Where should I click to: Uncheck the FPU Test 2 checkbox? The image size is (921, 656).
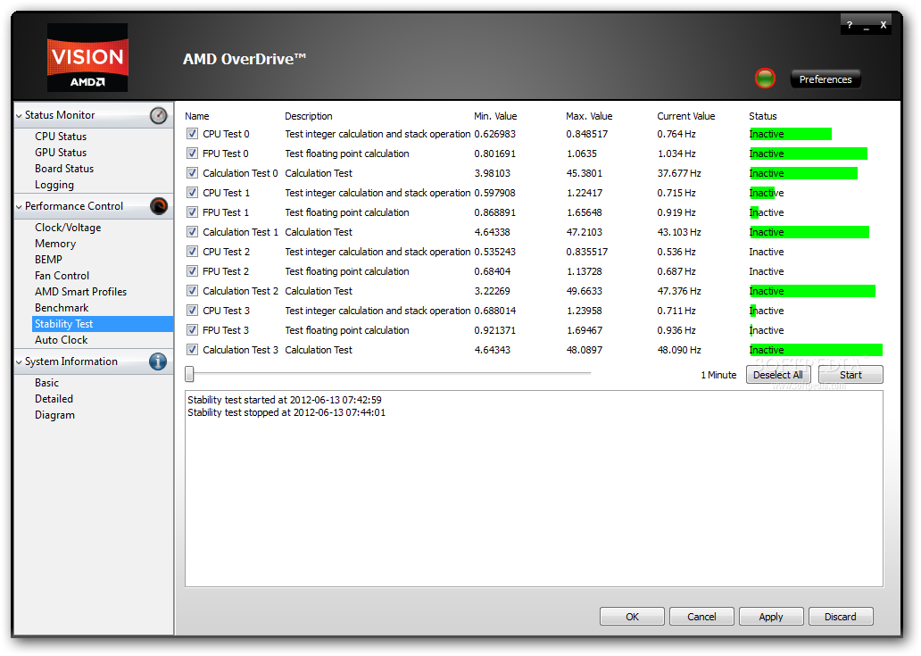192,271
